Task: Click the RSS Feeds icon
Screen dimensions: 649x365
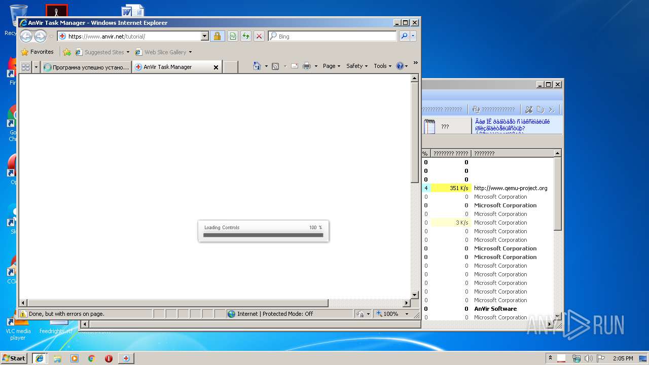Action: 275,66
